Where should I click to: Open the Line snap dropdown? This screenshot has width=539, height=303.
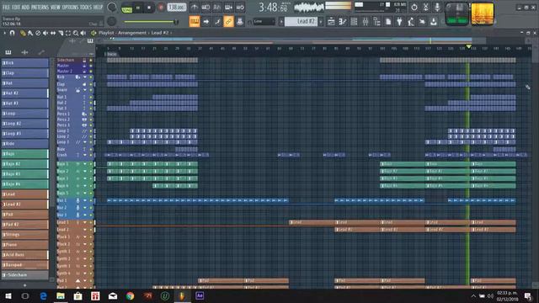click(x=264, y=22)
